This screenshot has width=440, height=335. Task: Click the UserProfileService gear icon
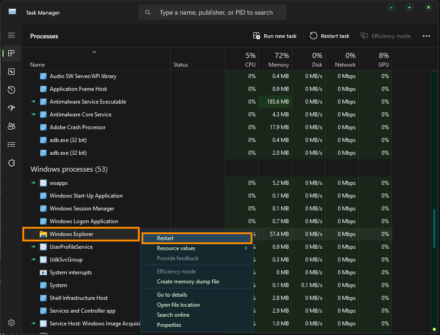click(43, 247)
